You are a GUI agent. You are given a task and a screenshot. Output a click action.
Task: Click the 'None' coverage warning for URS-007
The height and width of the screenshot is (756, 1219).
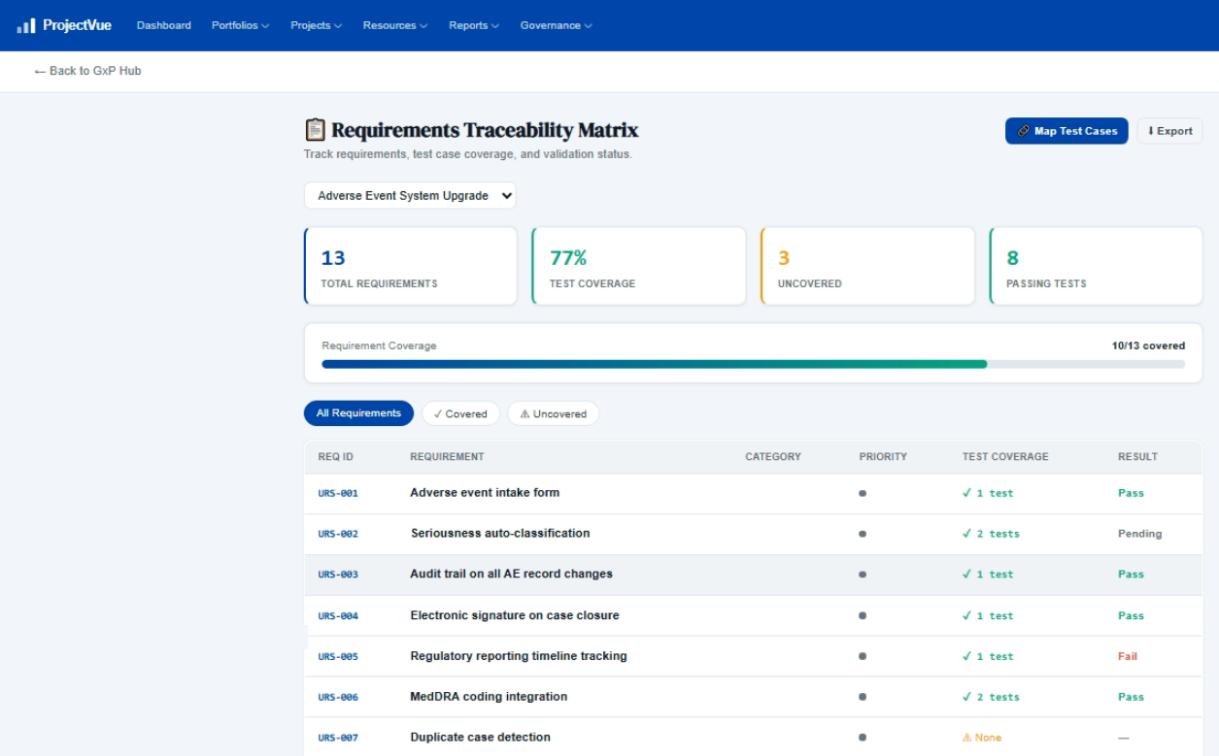(x=982, y=738)
